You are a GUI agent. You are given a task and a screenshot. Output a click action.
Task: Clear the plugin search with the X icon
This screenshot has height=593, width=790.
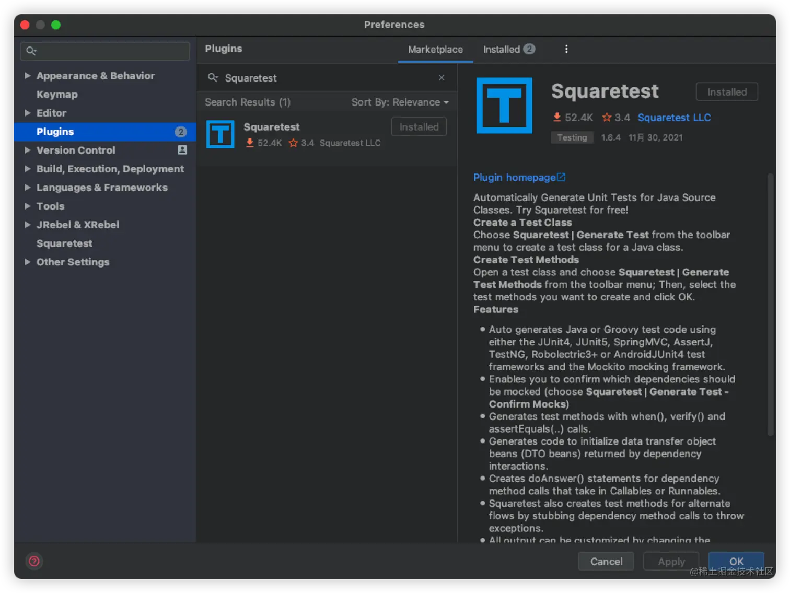(x=442, y=77)
